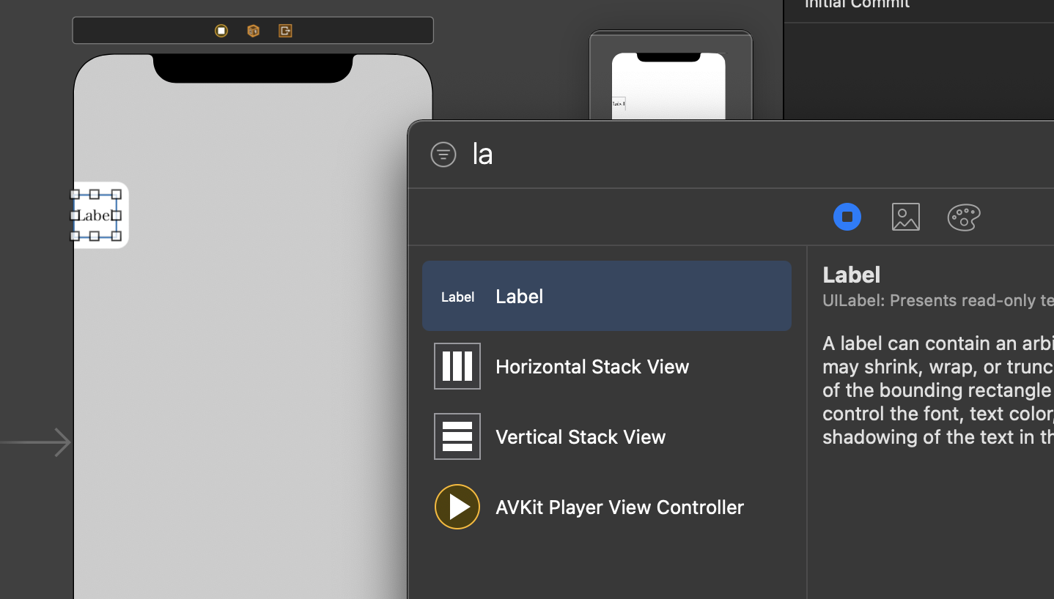Choose AVKit Player View Controller entry
1054x599 pixels.
point(607,507)
